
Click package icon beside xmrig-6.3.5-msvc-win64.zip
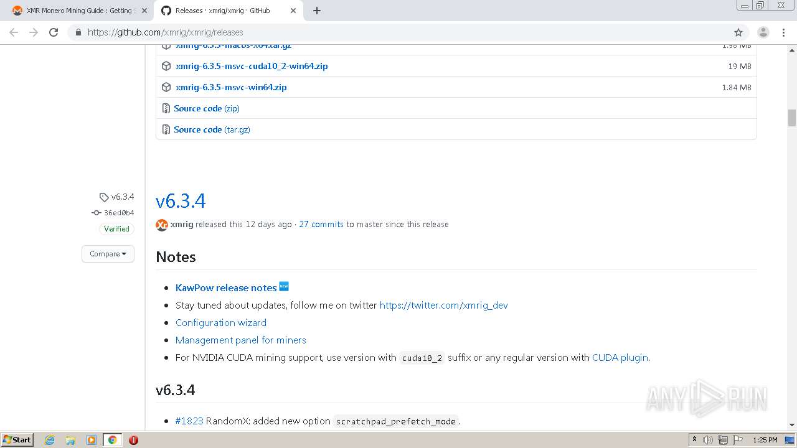[x=166, y=87]
